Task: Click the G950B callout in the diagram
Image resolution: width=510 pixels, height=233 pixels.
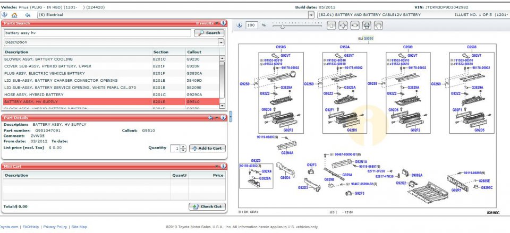Action: click(281, 47)
